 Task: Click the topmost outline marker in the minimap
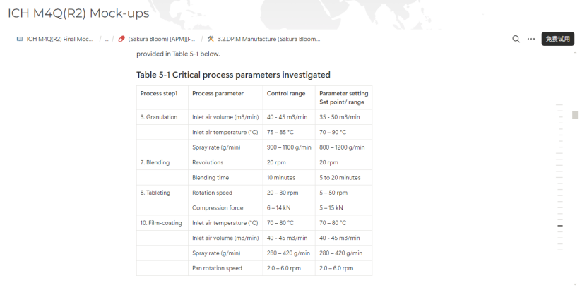560,106
